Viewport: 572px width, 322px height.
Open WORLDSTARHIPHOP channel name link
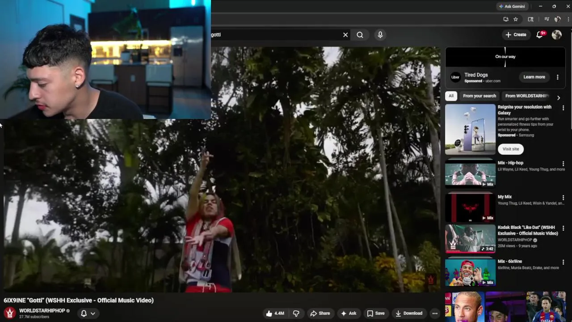(42, 310)
